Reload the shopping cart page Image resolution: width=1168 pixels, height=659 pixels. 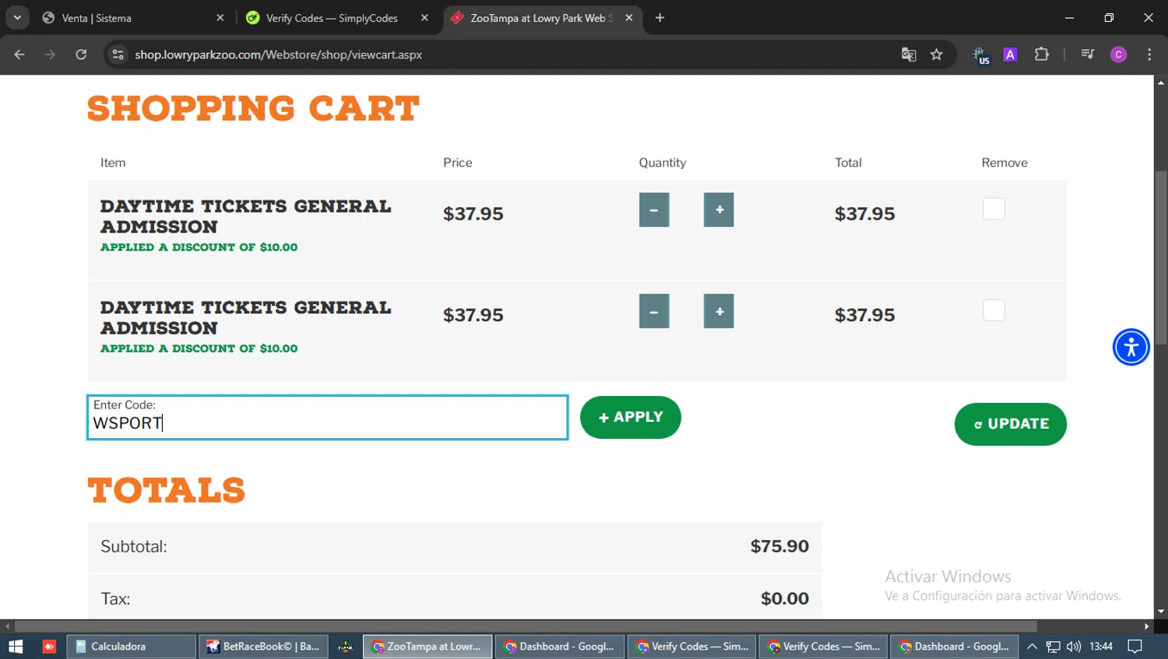(81, 54)
